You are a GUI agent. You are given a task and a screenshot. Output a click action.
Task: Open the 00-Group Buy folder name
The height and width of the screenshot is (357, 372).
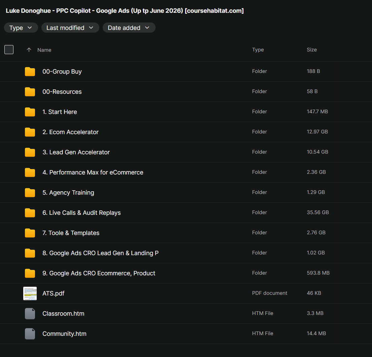[62, 72]
